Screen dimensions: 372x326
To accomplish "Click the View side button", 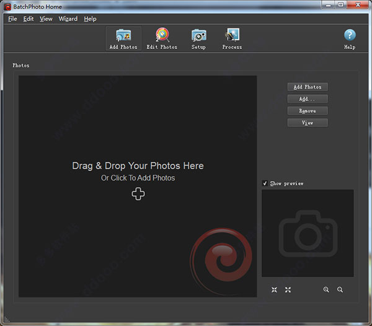I will click(x=308, y=123).
